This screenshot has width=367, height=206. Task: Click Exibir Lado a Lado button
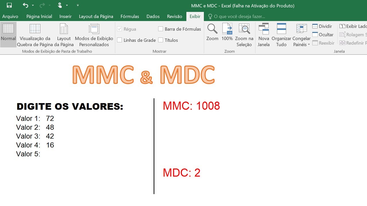[x=353, y=26]
